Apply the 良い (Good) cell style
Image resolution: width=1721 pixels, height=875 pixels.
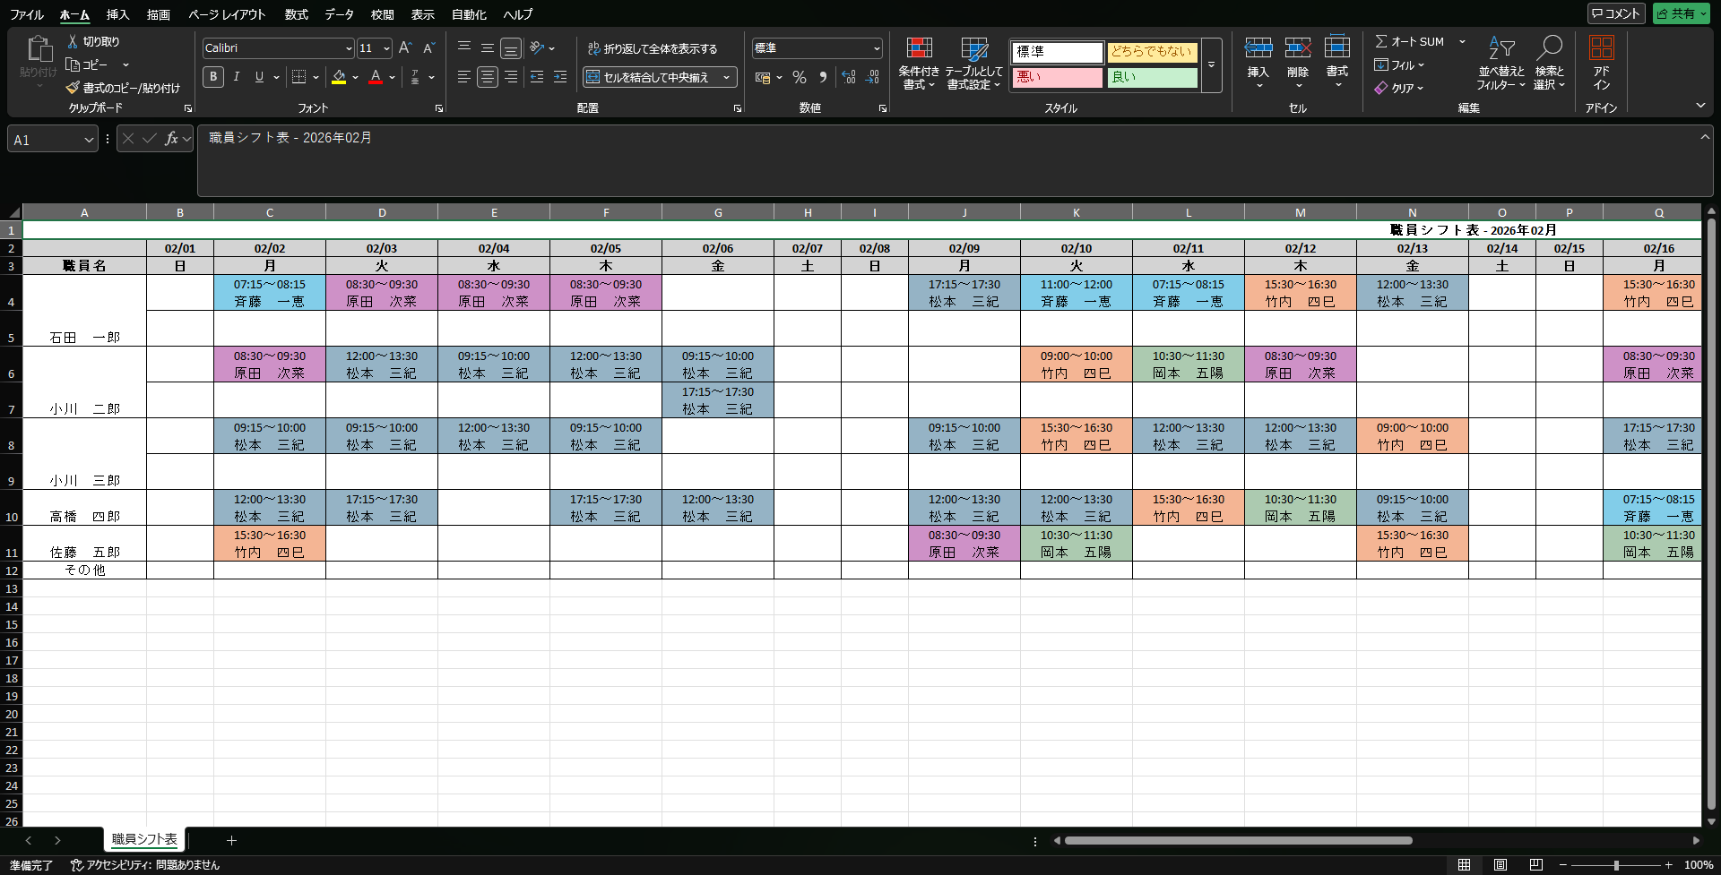click(1153, 79)
